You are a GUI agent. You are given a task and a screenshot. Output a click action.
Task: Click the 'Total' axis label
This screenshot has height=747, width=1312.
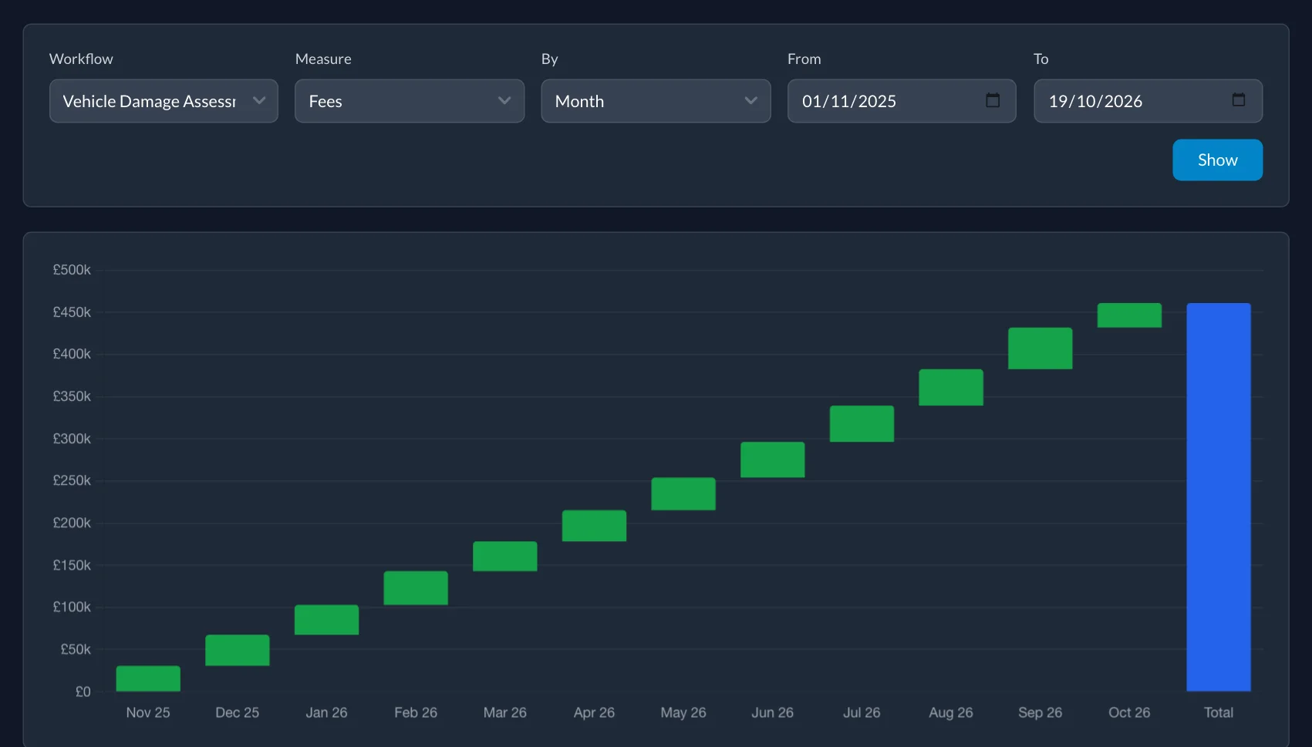coord(1219,712)
